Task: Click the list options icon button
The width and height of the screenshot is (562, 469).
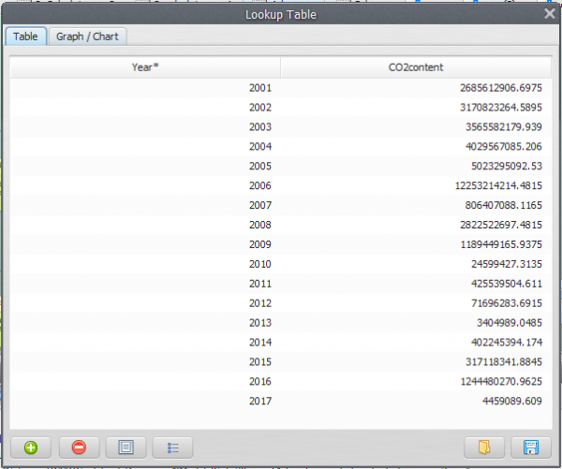Action: [173, 447]
